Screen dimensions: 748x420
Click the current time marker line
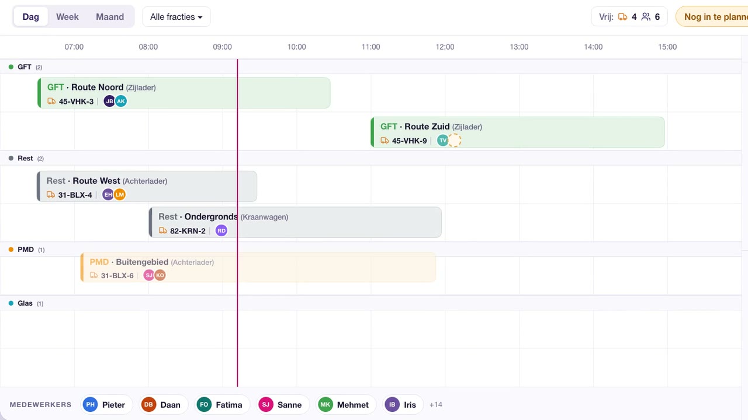237,223
